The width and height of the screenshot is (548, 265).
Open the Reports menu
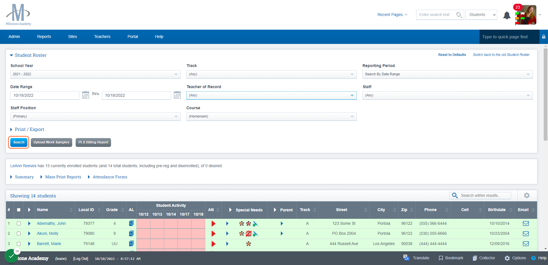pos(44,37)
